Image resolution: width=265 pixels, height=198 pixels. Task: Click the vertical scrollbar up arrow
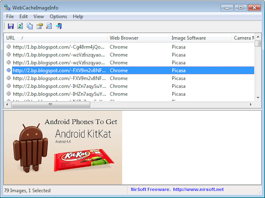click(x=258, y=37)
